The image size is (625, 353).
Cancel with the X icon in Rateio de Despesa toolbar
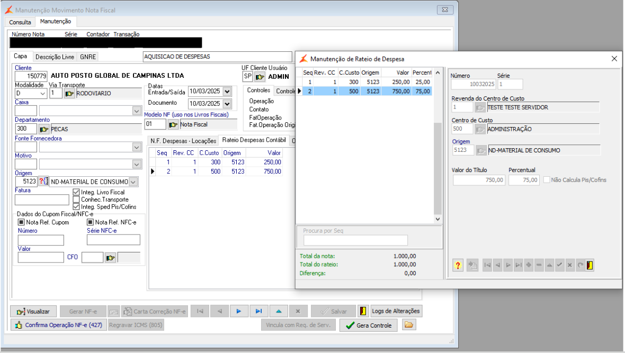coord(570,265)
